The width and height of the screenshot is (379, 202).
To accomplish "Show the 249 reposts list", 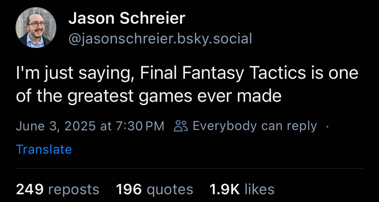I will [58, 189].
